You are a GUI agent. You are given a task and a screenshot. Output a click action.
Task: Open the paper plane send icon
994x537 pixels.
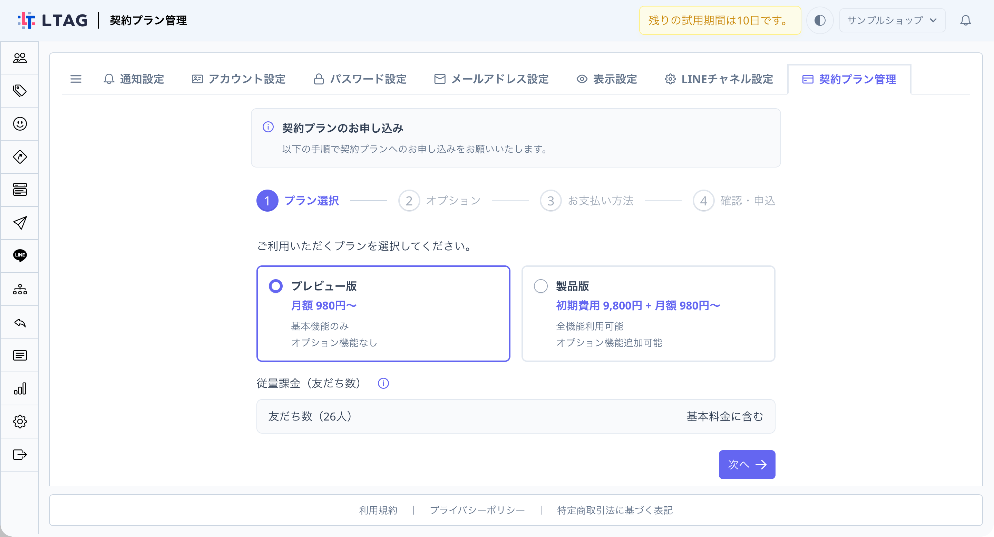pos(20,223)
